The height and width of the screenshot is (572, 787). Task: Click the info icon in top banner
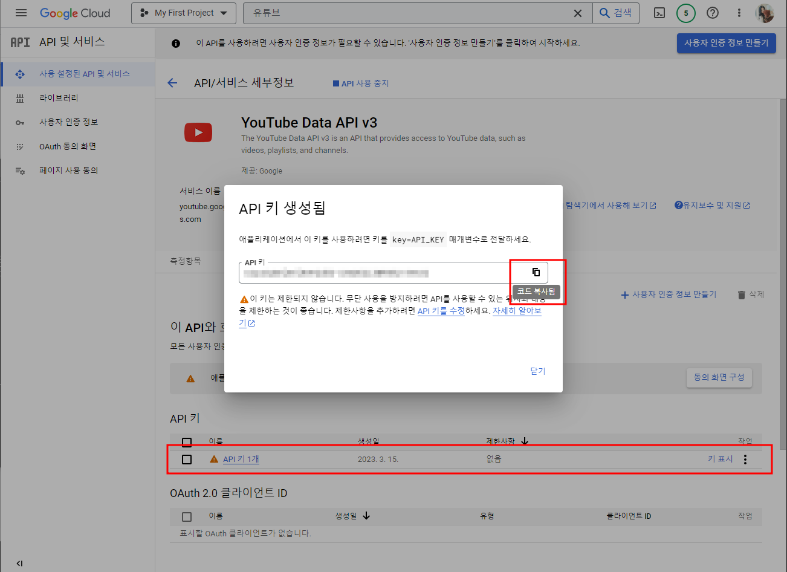176,44
